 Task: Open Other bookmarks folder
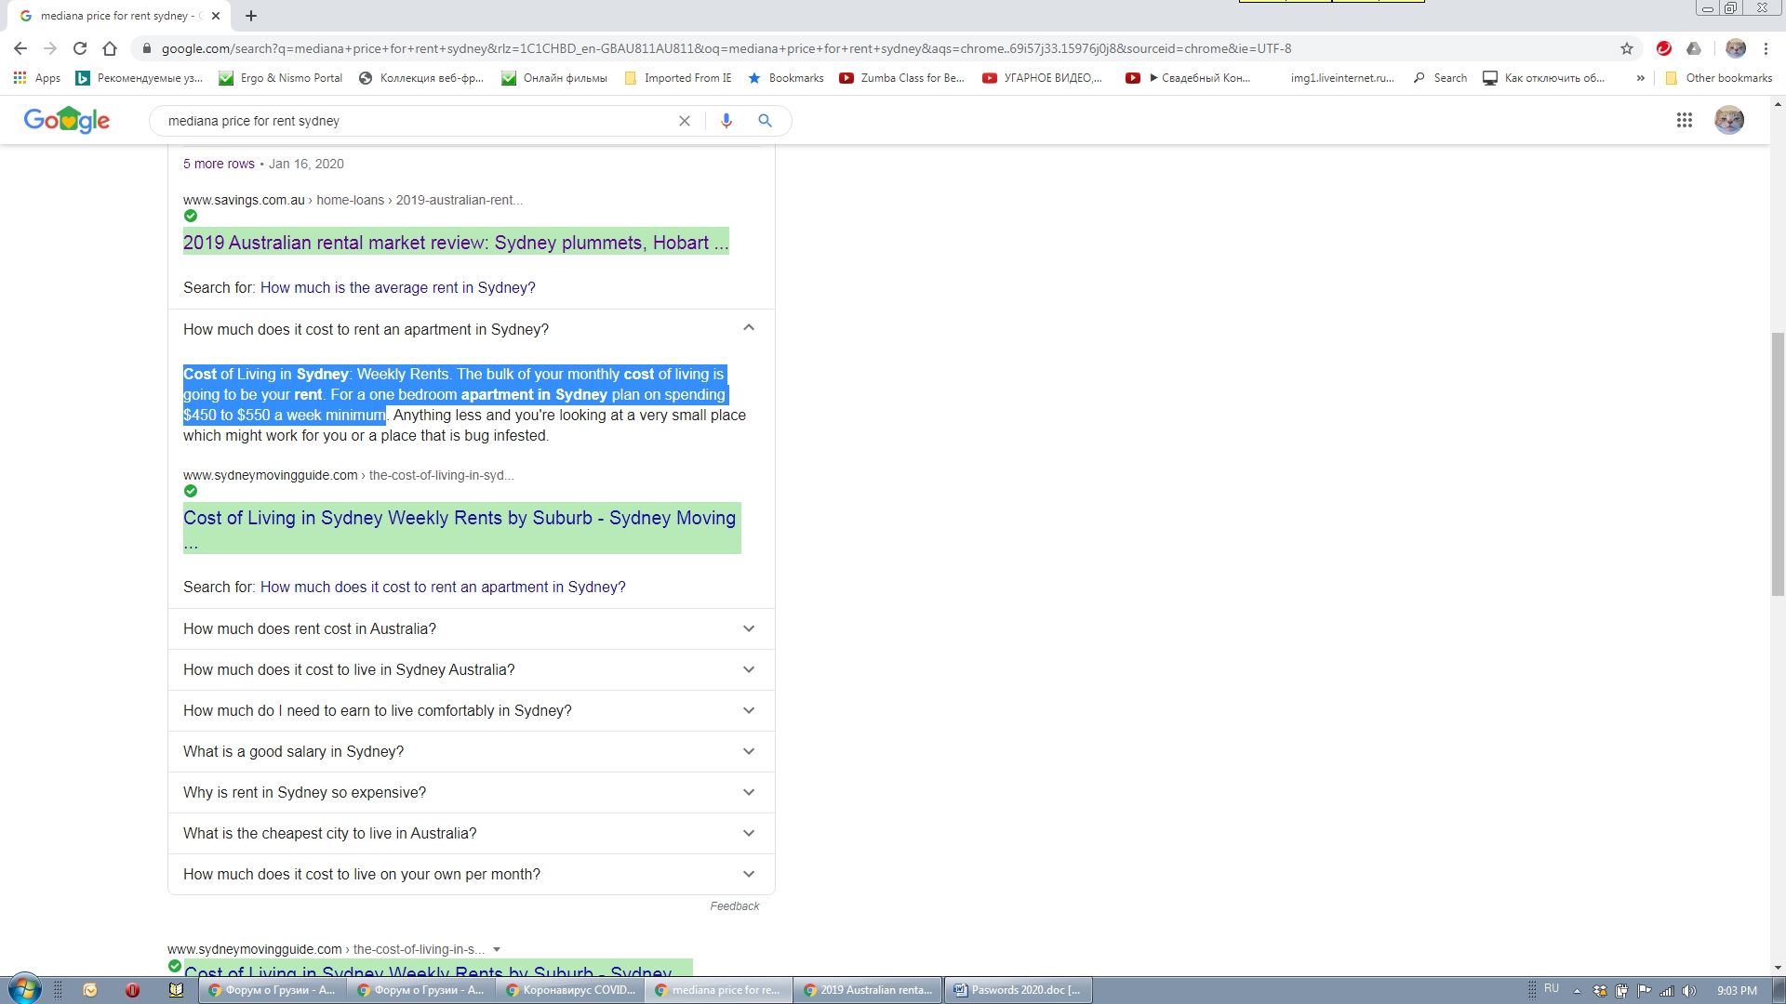[1719, 78]
